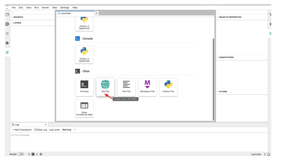The height and width of the screenshot is (161, 286).
Task: Click the notifications bell icon
Action: [269, 154]
